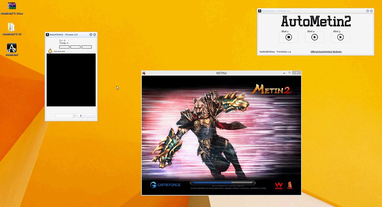The width and height of the screenshot is (382, 207).
Task: Click the Webzen logo in game window
Action: pos(278,185)
